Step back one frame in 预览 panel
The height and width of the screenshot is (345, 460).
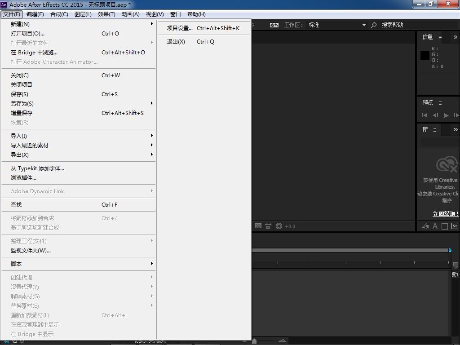coord(435,115)
